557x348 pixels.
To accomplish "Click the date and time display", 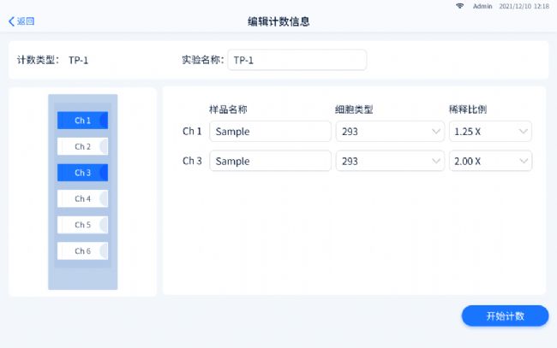I will [523, 6].
